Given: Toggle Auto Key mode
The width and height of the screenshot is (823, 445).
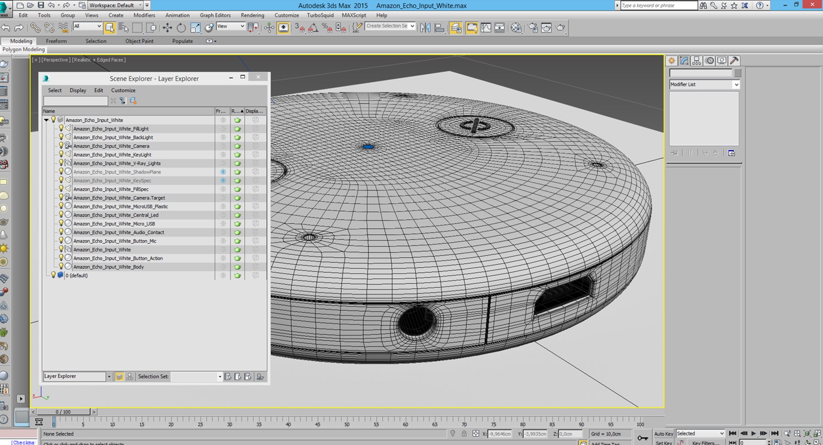Looking at the screenshot, I should [663, 434].
